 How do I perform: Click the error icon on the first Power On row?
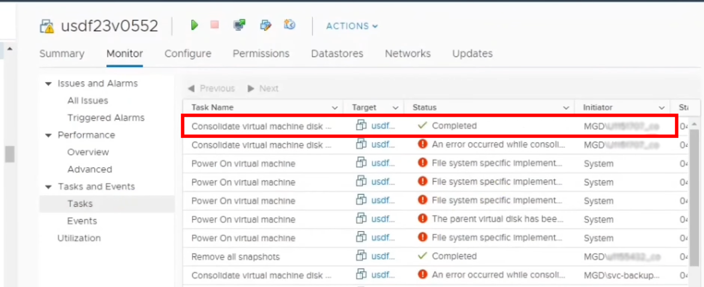[422, 163]
